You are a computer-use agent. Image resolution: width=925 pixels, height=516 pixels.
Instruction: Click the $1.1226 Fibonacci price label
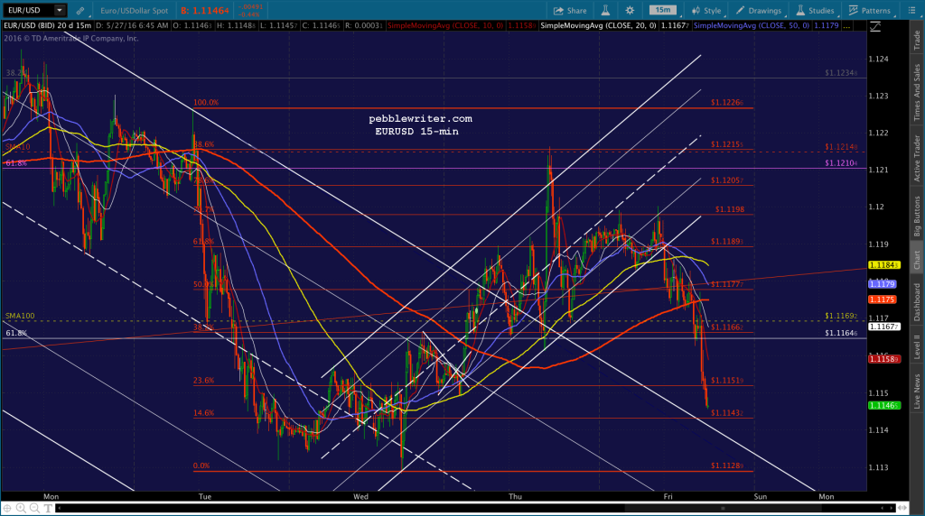point(727,103)
